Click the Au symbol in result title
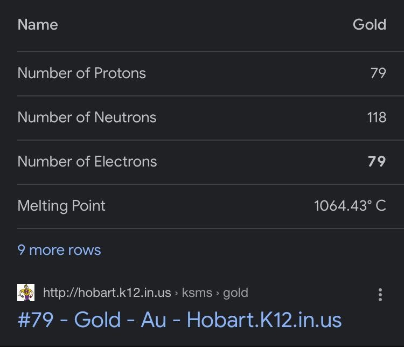The height and width of the screenshot is (347, 404). (154, 320)
